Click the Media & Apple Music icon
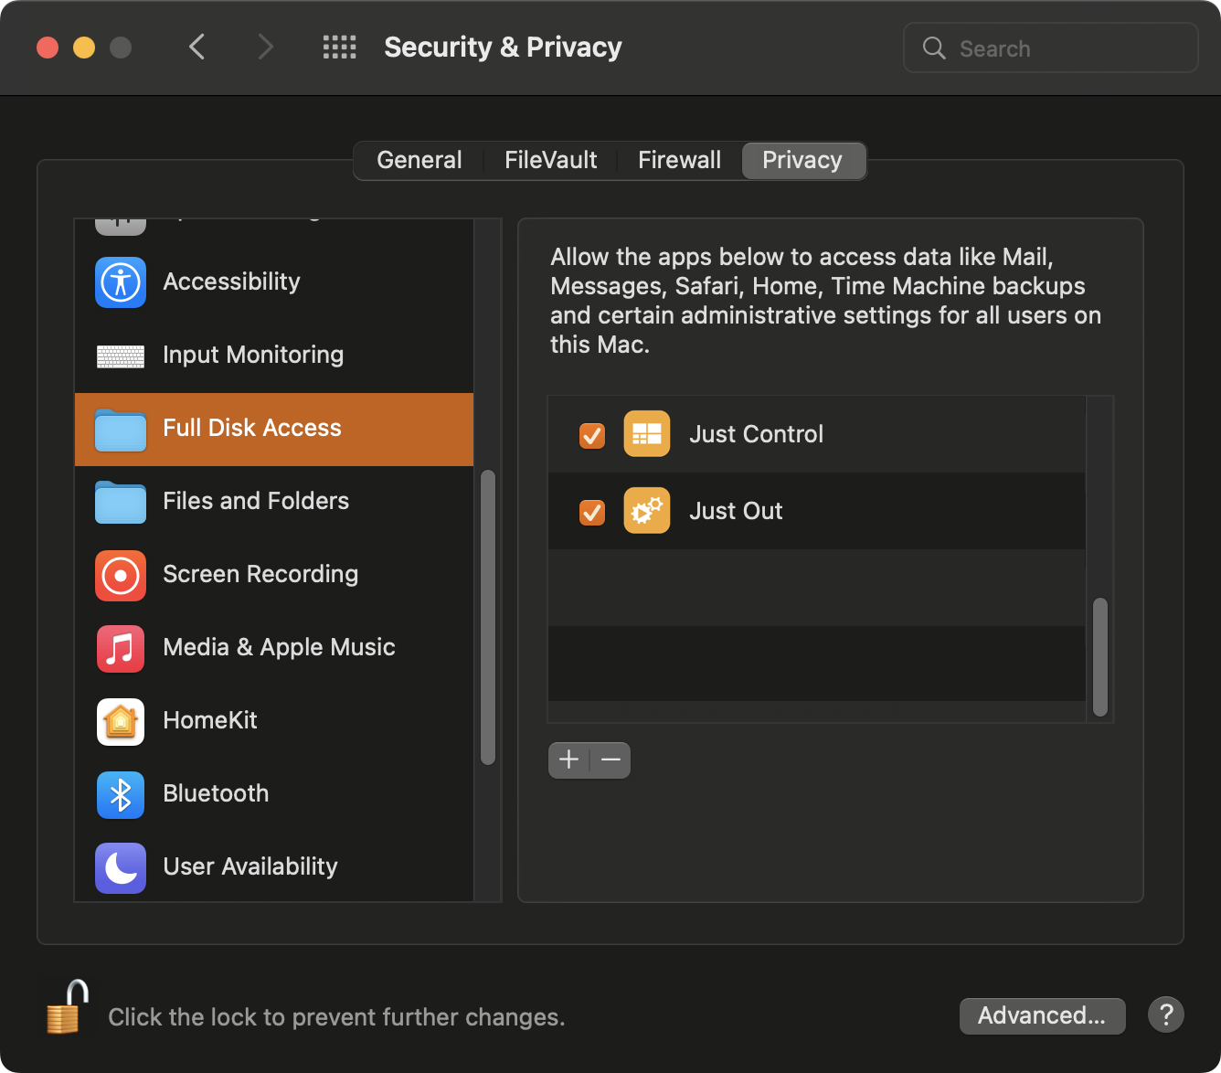The height and width of the screenshot is (1073, 1221). coord(121,649)
